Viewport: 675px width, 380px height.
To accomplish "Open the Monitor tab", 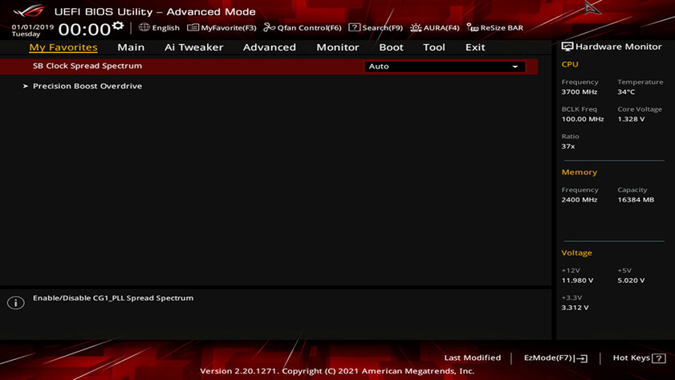I will point(337,47).
